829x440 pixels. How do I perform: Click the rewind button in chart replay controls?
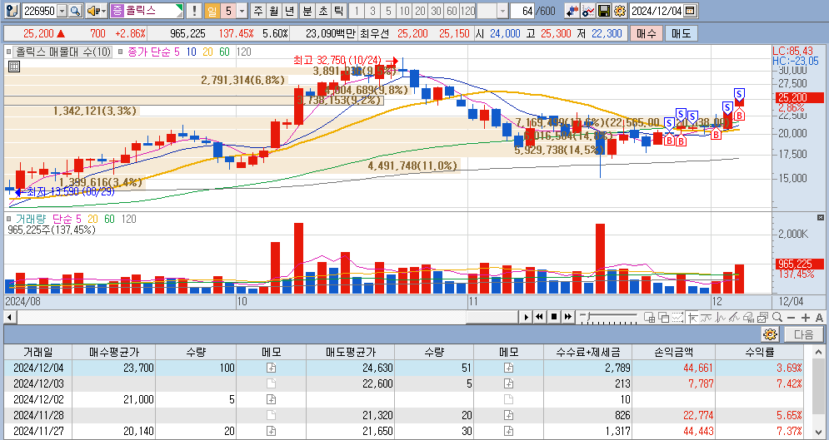click(539, 317)
